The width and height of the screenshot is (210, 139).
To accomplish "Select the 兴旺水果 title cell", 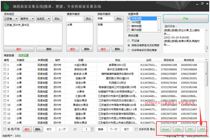I will pos(81,87).
